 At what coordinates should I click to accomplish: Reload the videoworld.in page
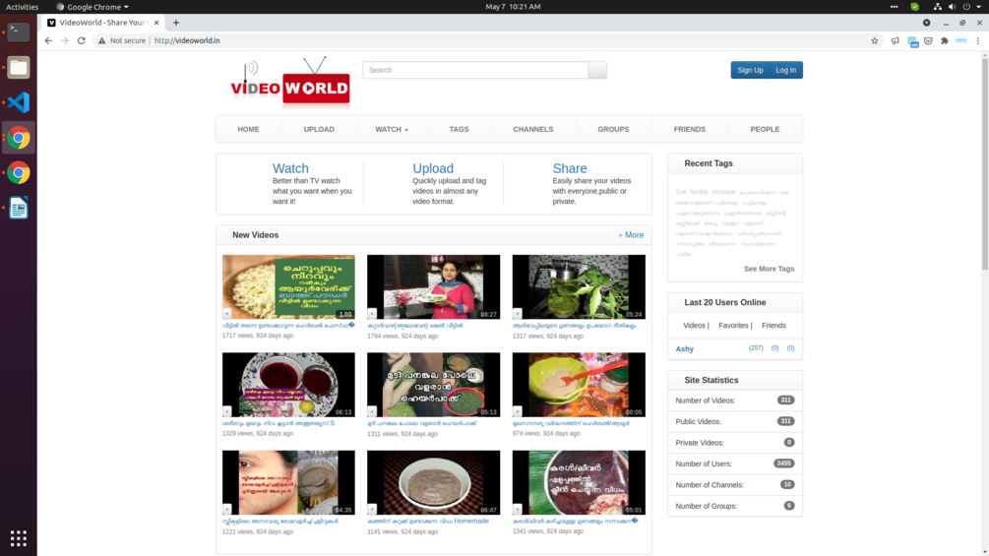(82, 40)
